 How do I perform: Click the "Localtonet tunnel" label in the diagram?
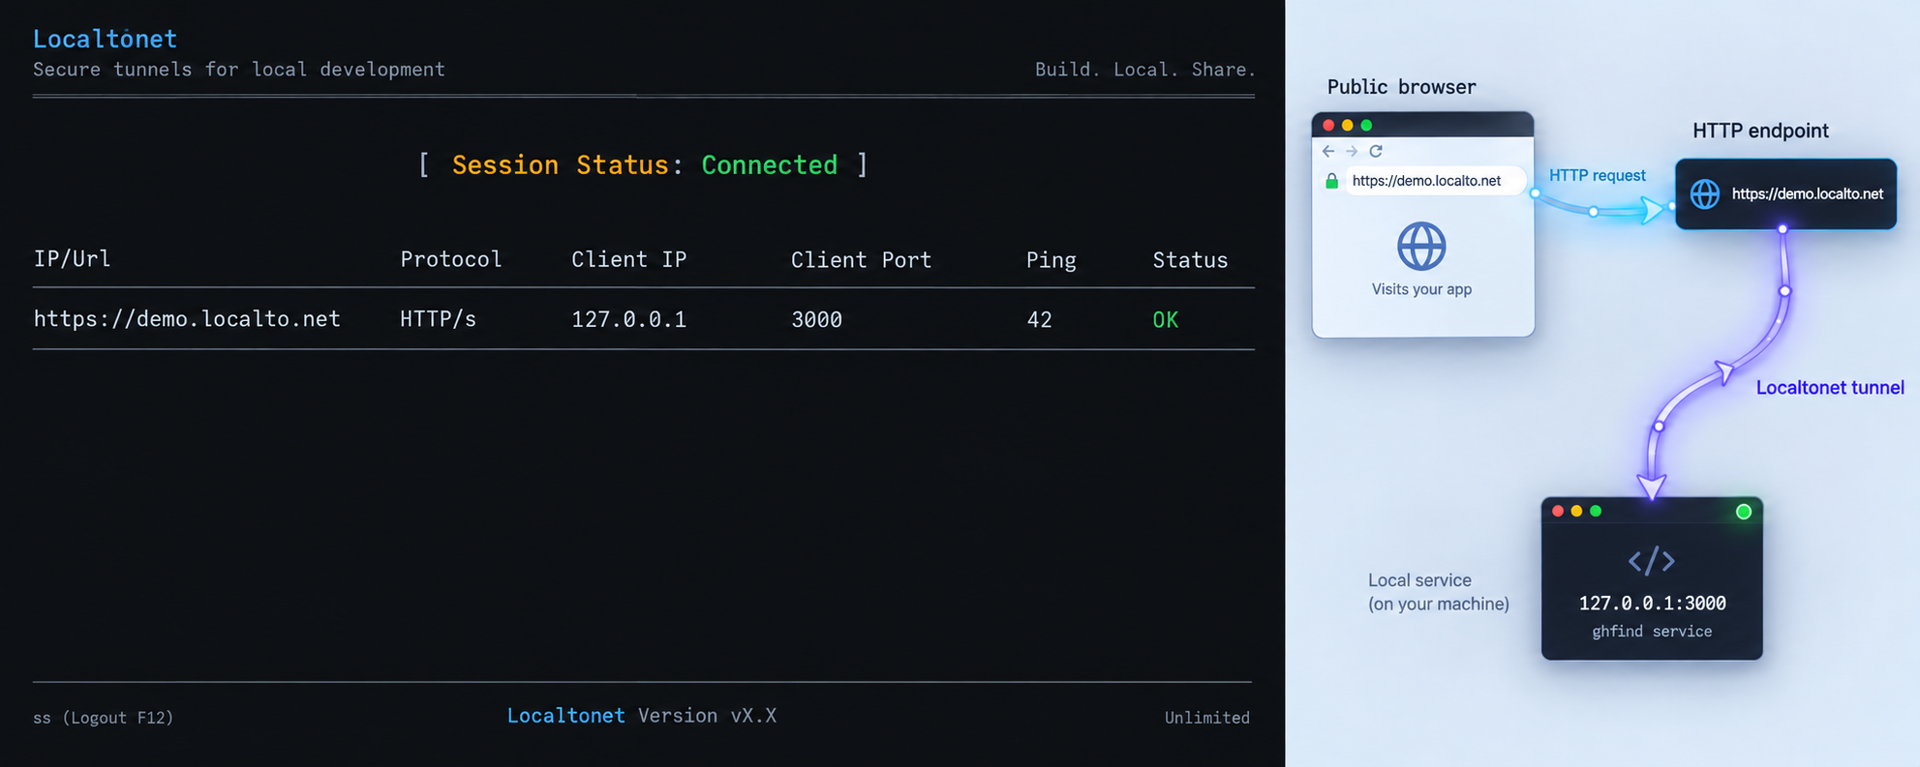tap(1830, 388)
